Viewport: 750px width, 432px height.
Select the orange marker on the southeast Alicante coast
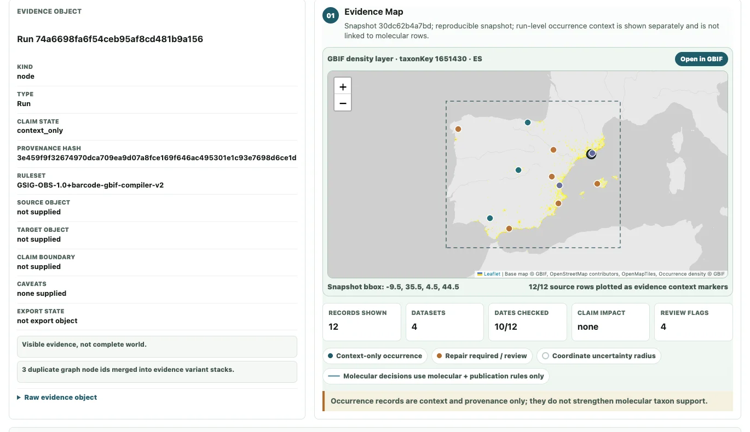(558, 203)
